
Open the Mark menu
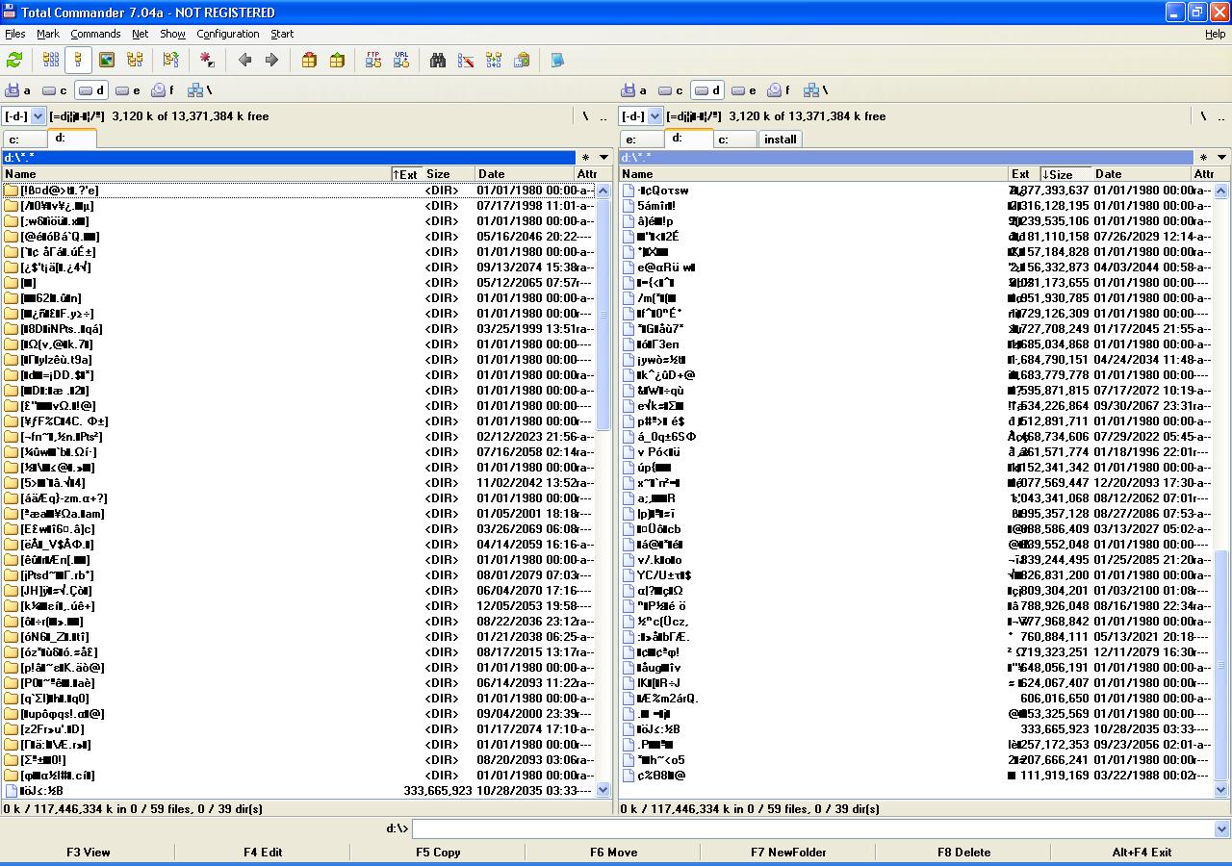(48, 34)
